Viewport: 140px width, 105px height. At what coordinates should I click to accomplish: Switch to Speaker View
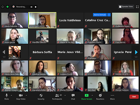point(126,7)
